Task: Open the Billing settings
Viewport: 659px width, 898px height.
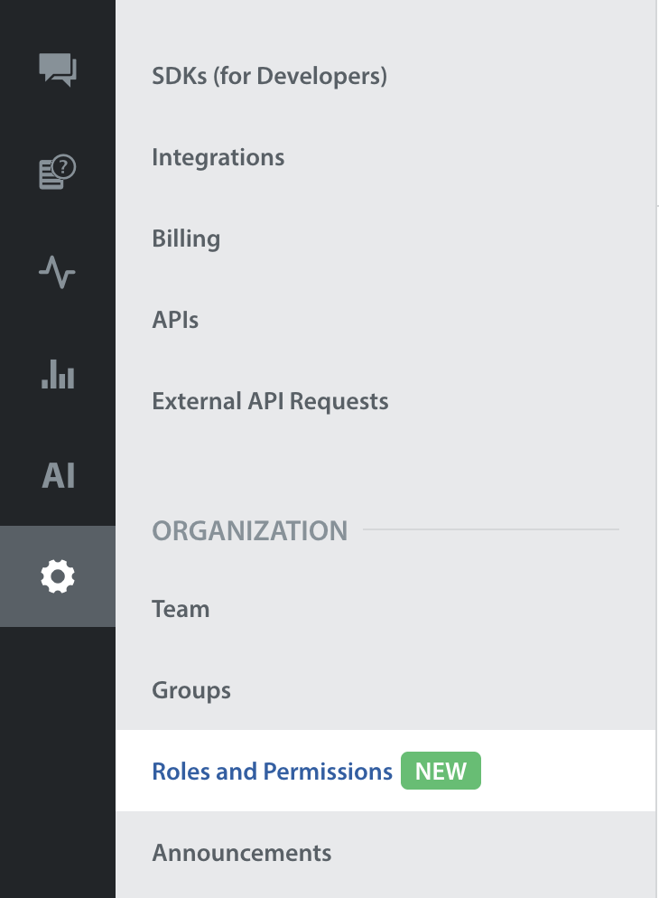Action: 186,239
